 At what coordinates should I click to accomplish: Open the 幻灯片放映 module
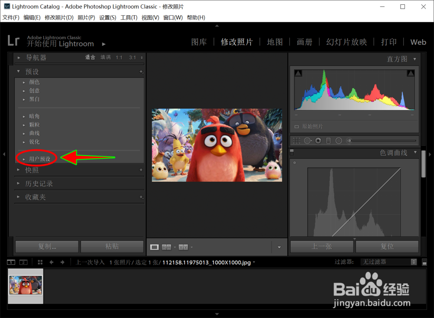(346, 42)
